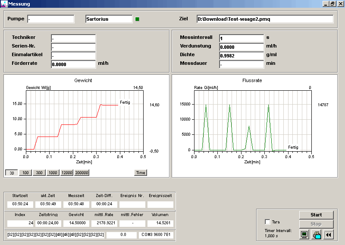Click the 14,60 value beside Gewicht chart
This screenshot has width=345, height=245.
pyautogui.click(x=154, y=105)
